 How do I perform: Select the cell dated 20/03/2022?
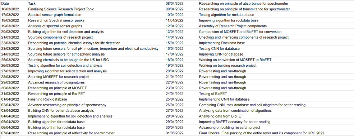[14, 32]
